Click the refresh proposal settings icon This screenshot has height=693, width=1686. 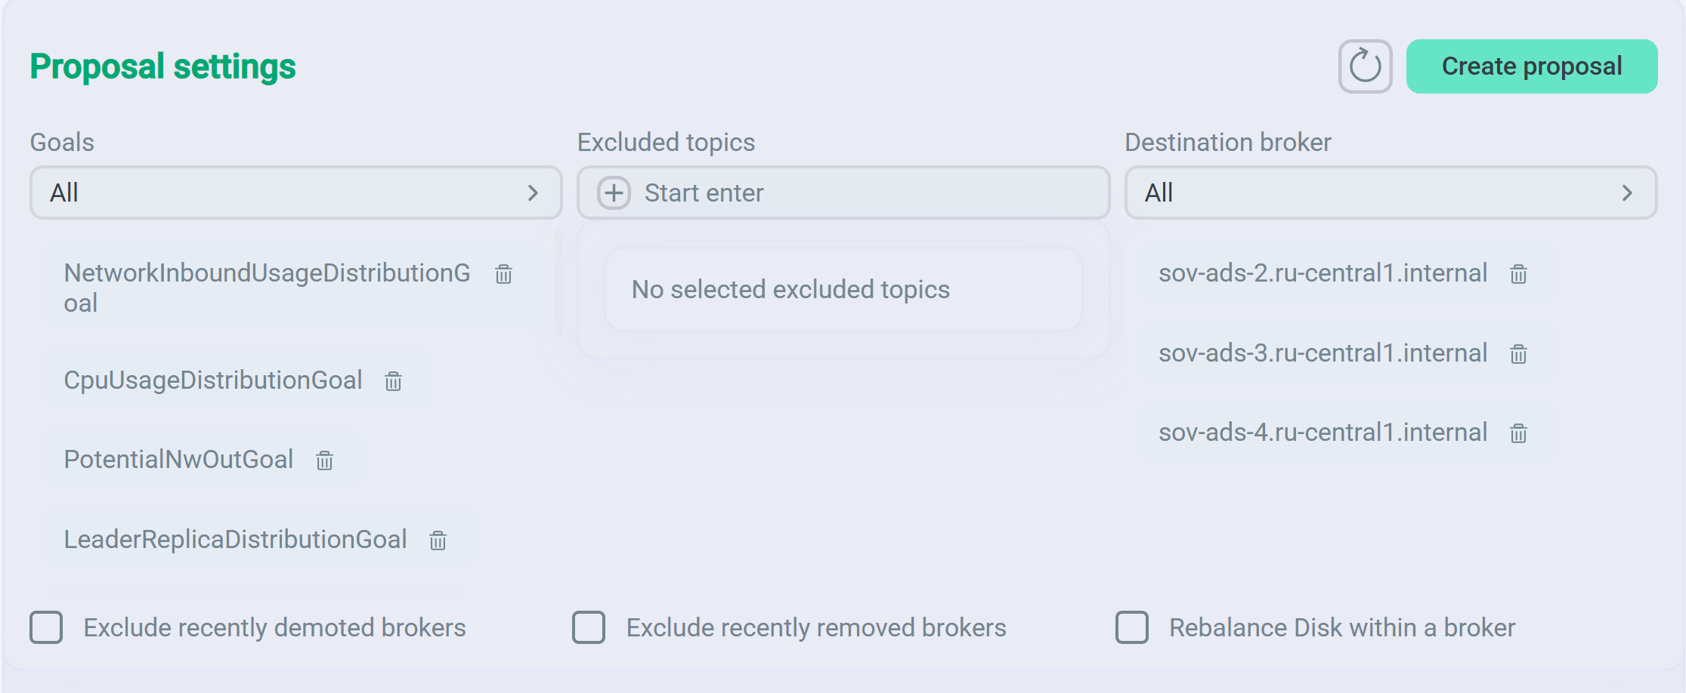point(1365,66)
